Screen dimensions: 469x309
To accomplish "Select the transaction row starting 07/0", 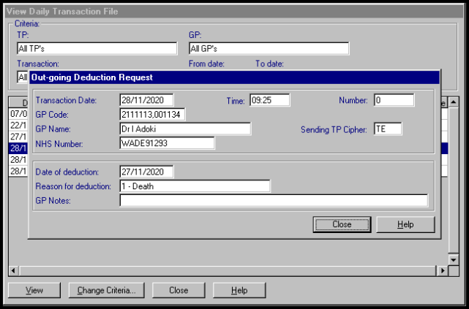I will point(18,114).
